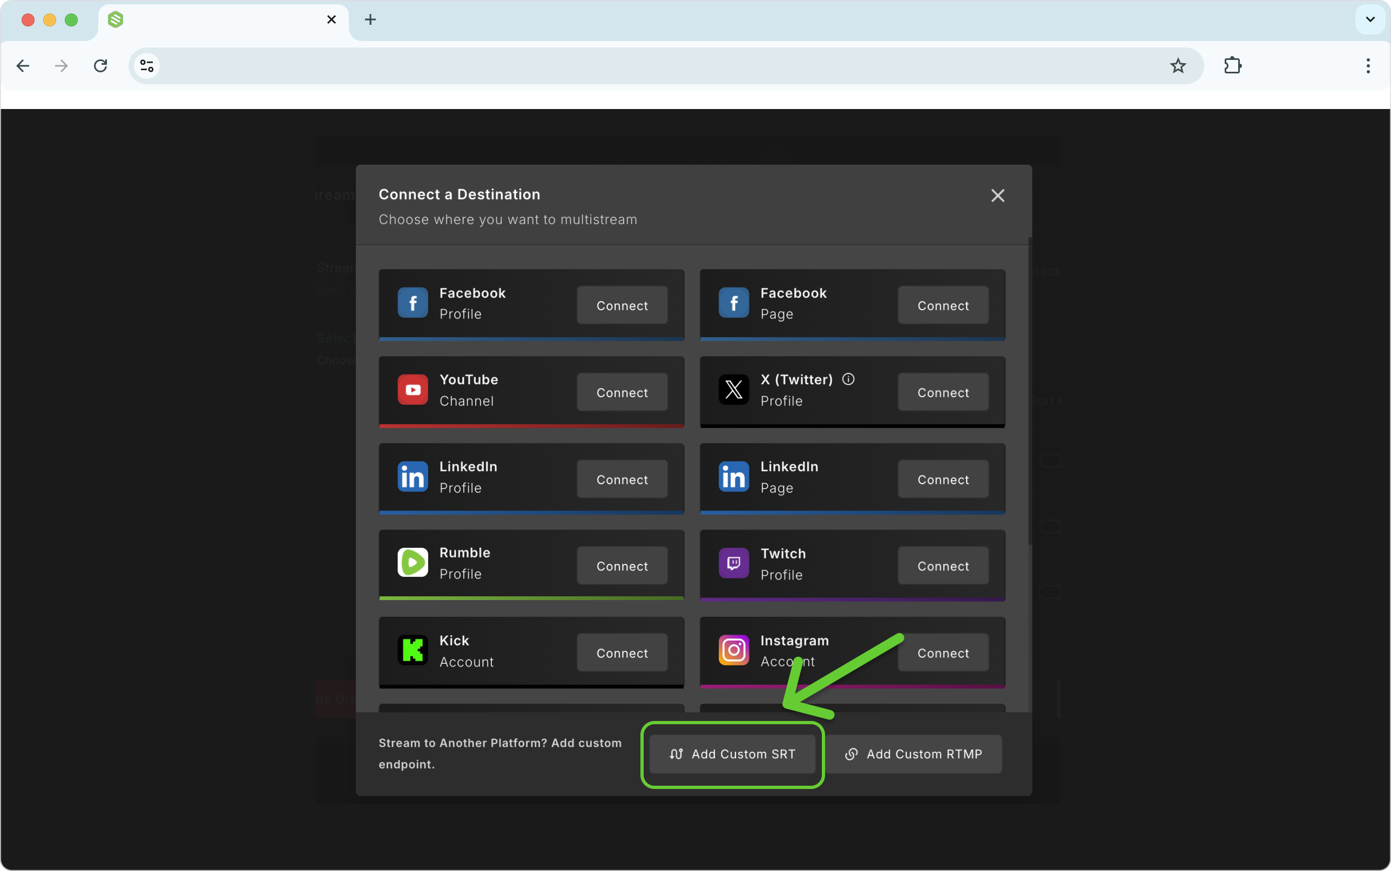Click the YouTube Channel logo icon

click(x=413, y=390)
